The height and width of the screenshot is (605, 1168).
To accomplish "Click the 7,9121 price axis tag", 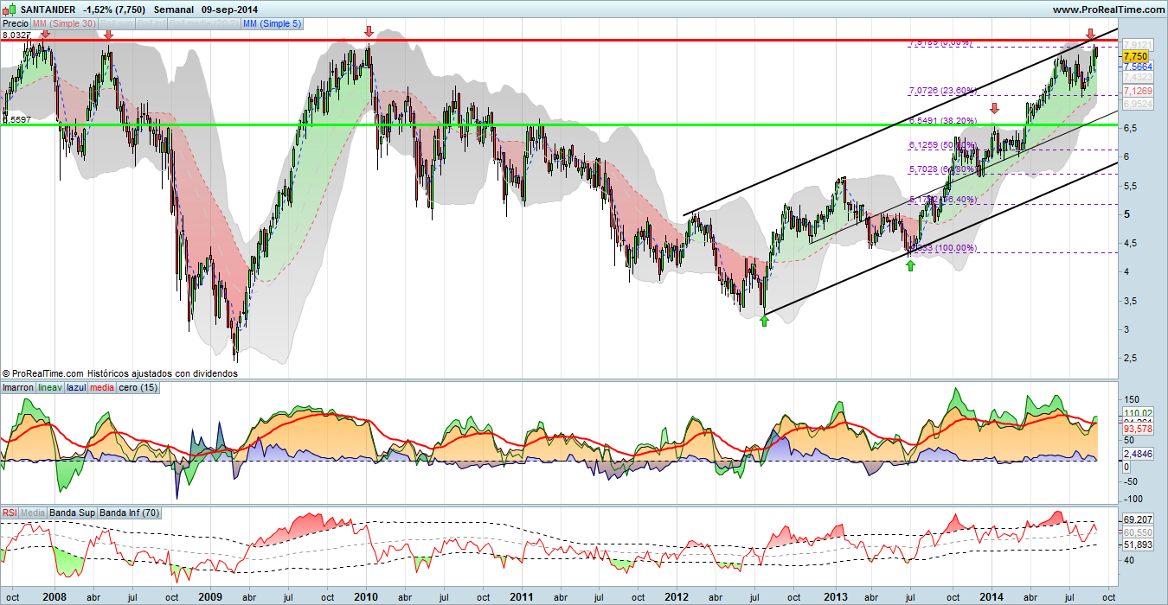I will (x=1137, y=45).
